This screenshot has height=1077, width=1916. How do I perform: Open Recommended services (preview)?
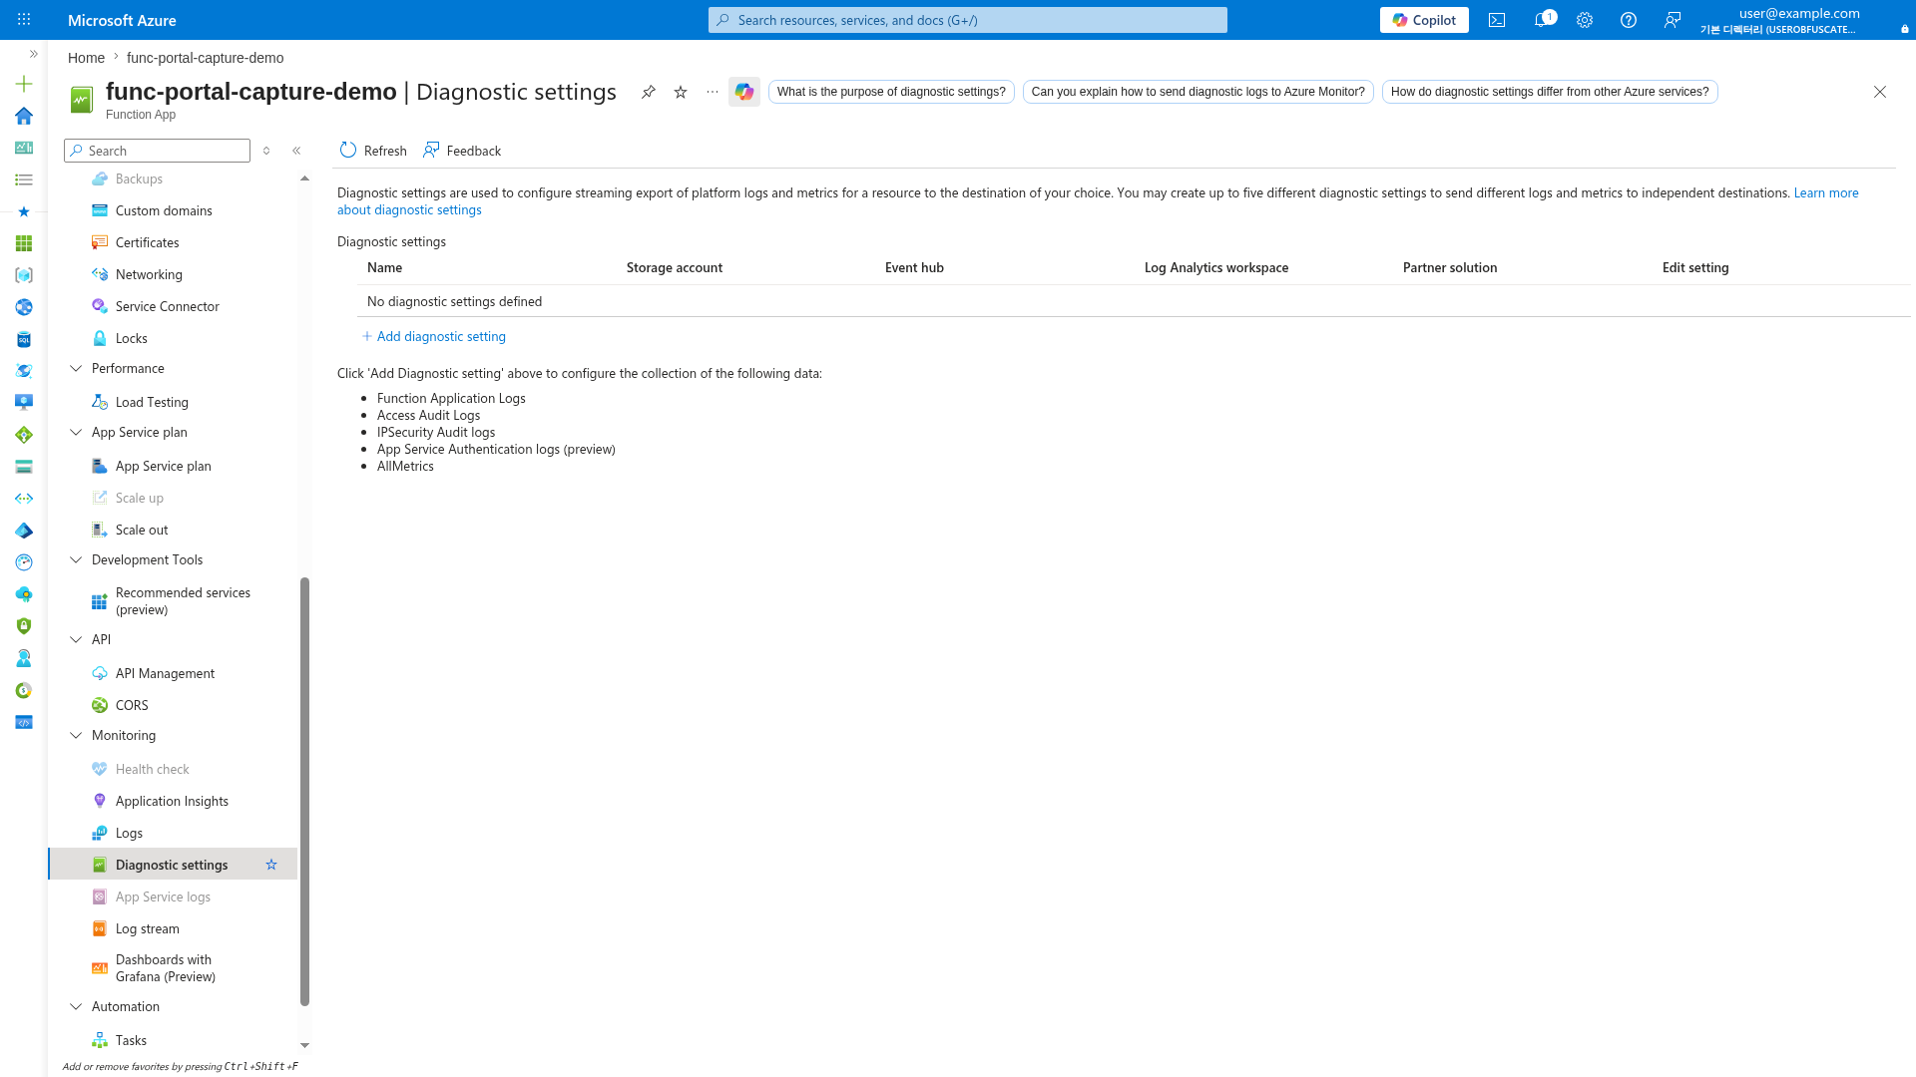(x=173, y=601)
